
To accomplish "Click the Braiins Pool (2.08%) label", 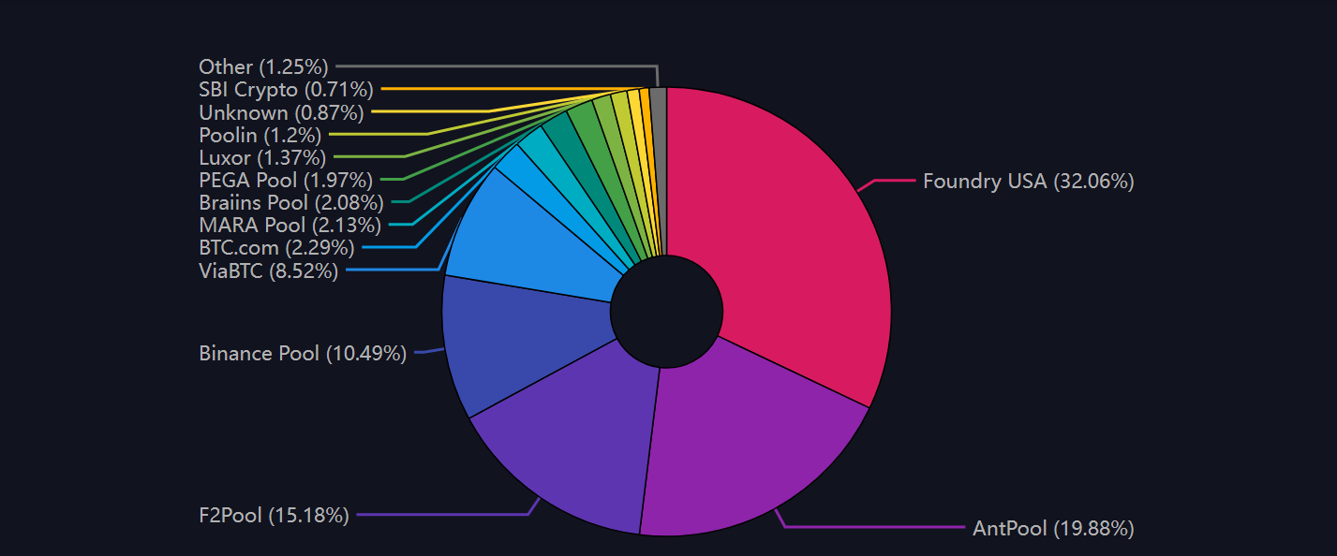I will pos(291,202).
